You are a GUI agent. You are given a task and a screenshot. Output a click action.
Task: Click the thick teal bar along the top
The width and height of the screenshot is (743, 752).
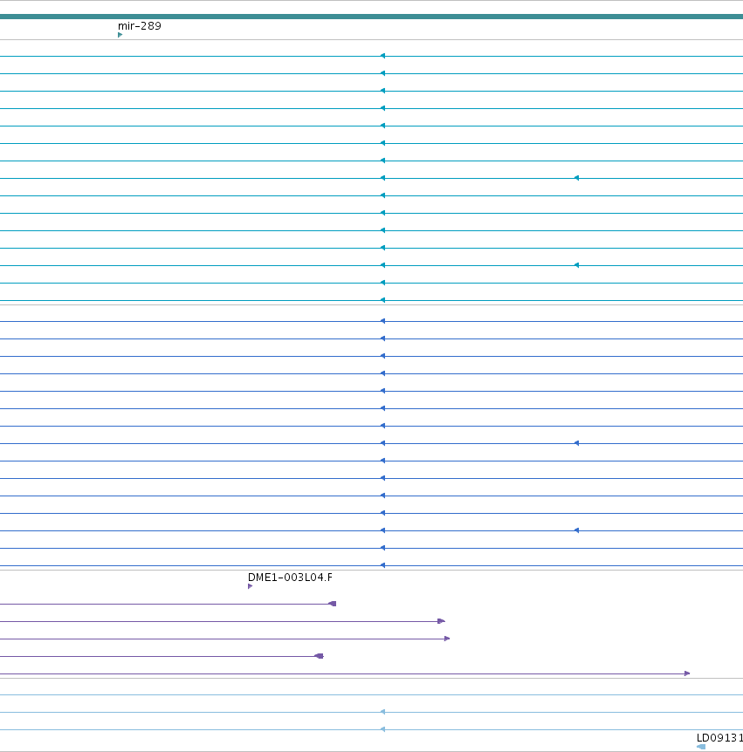(x=372, y=17)
